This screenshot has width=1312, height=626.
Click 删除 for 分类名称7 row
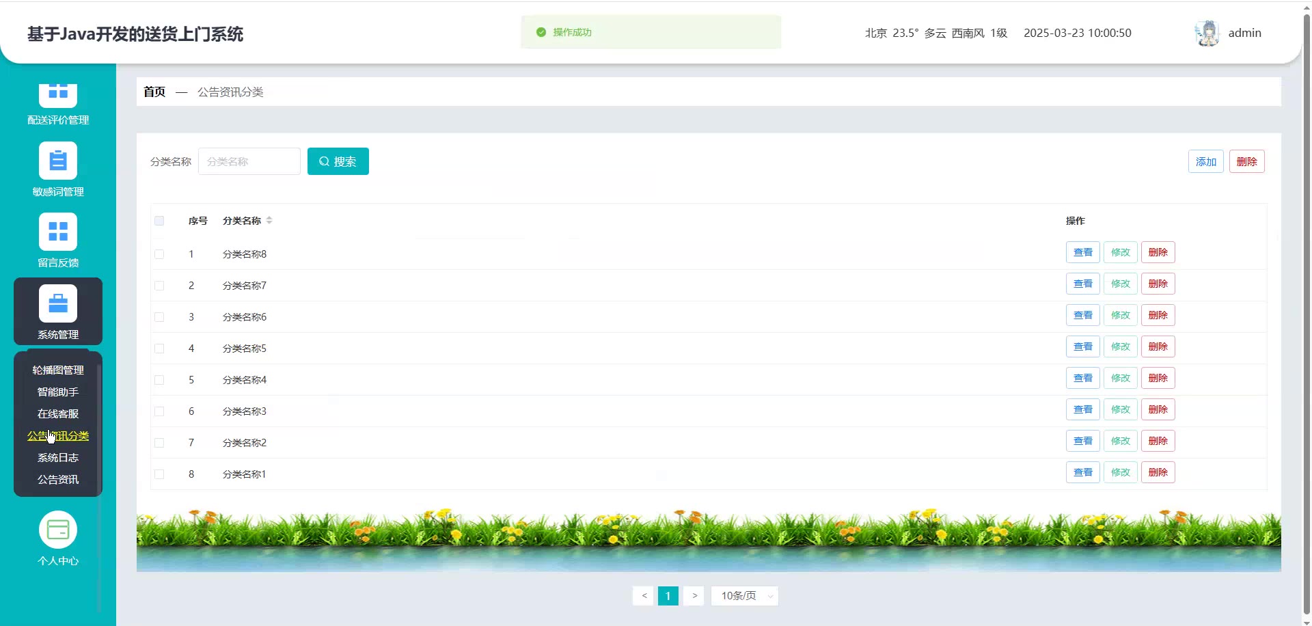tap(1158, 284)
